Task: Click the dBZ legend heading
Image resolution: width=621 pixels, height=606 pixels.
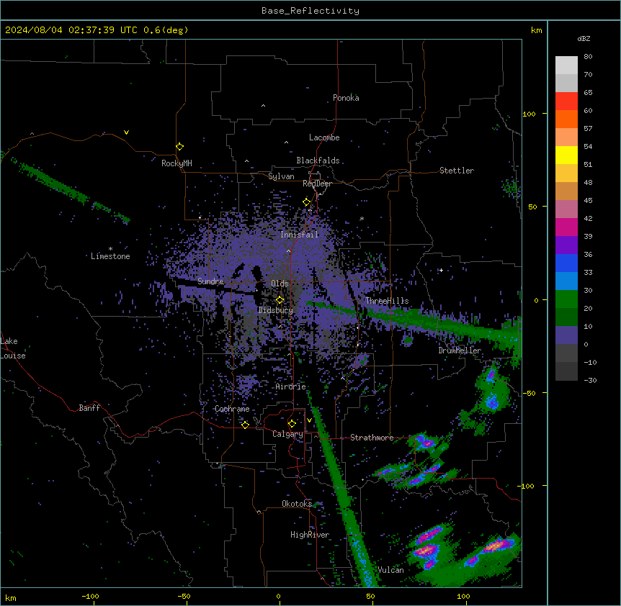Action: (584, 38)
